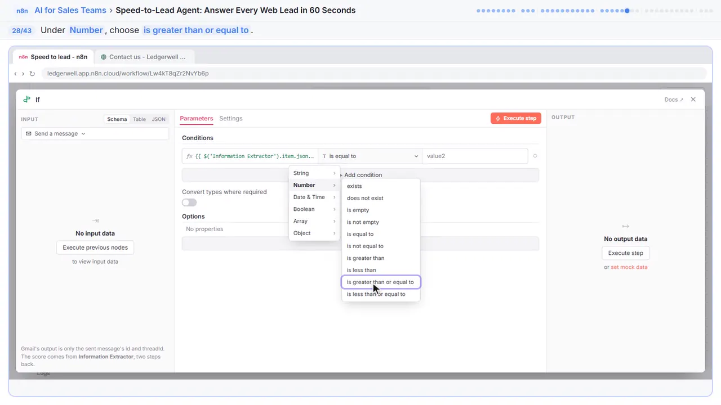Switch input view to Schema

[117, 119]
